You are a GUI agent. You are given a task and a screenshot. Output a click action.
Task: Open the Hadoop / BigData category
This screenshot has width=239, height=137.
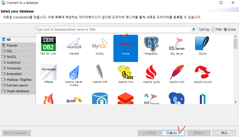(18, 80)
